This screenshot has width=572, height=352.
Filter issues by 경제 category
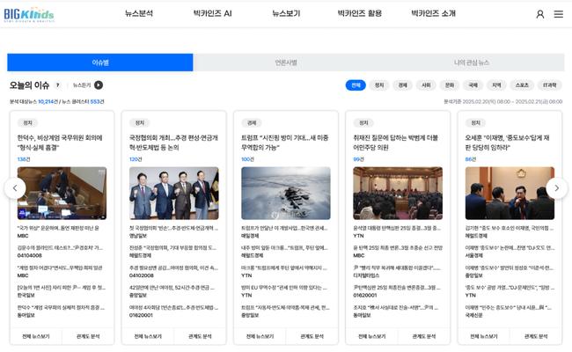click(403, 85)
